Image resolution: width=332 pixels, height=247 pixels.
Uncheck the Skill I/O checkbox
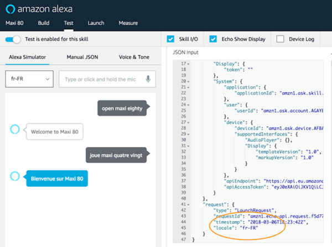point(172,39)
